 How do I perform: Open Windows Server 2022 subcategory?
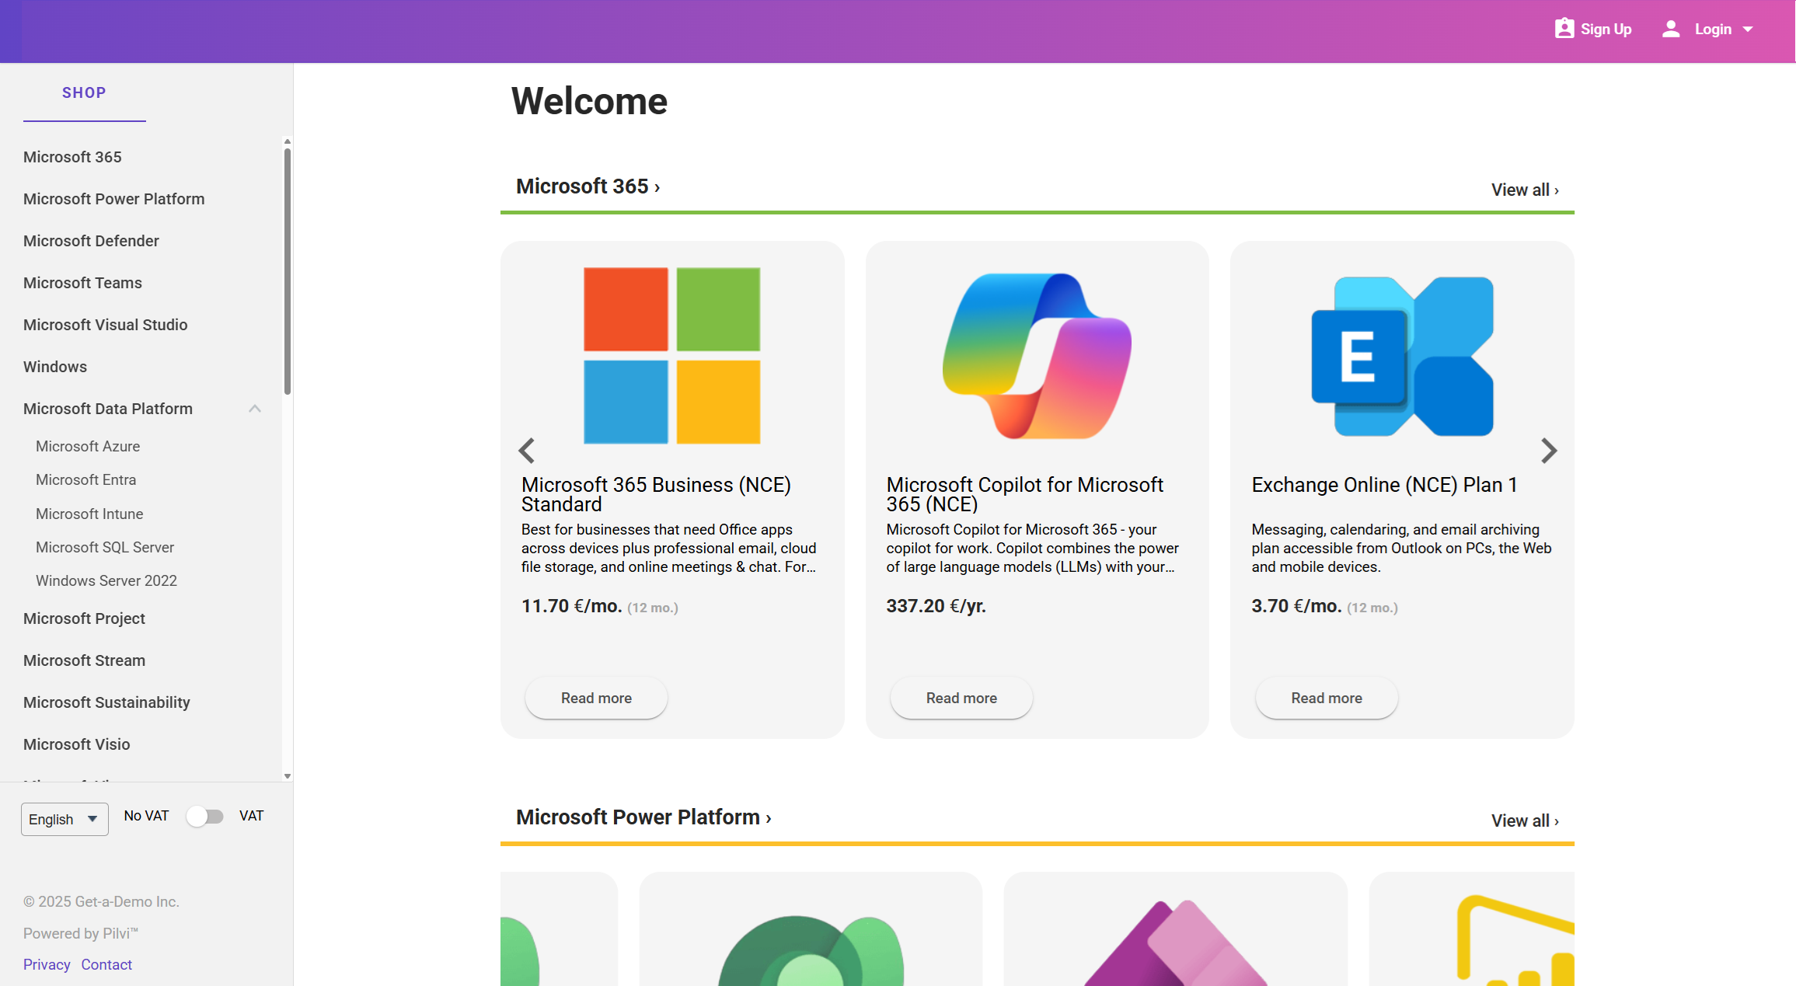[x=106, y=580]
